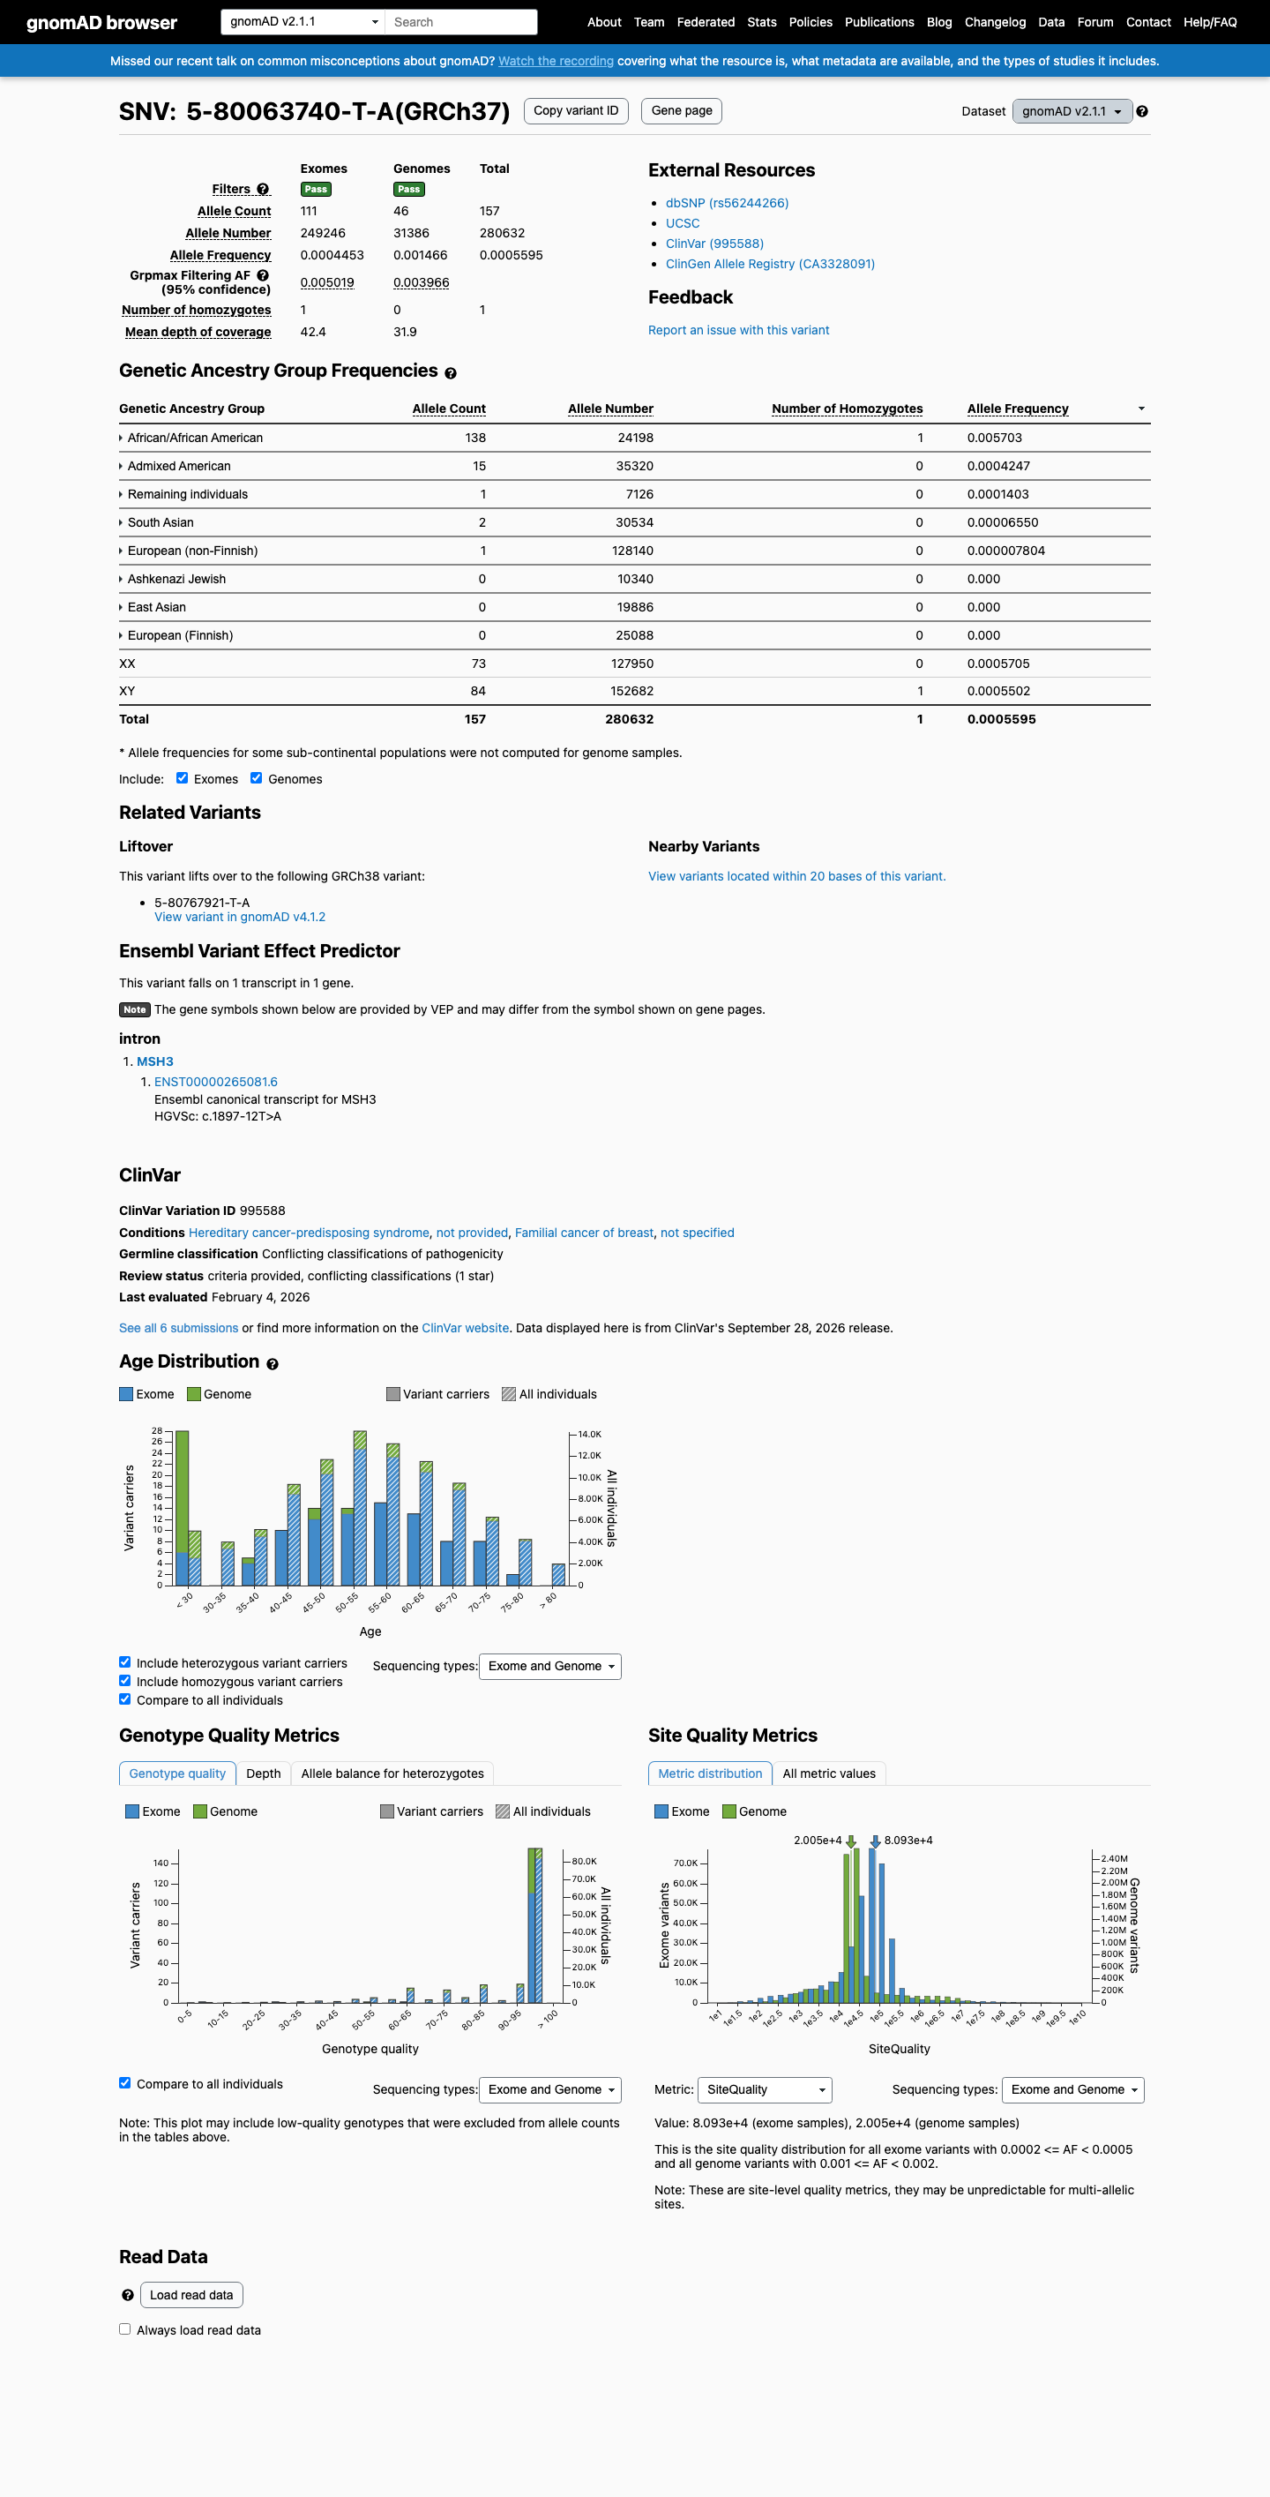This screenshot has width=1270, height=2497.
Task: Open the Dataset gnomAD v2.1.1 selector
Action: (1072, 111)
